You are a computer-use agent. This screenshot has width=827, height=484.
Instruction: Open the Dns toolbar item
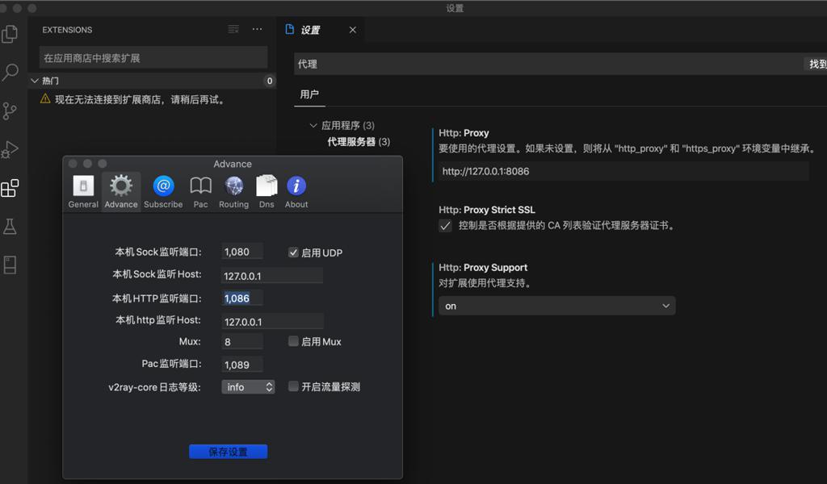coord(267,192)
